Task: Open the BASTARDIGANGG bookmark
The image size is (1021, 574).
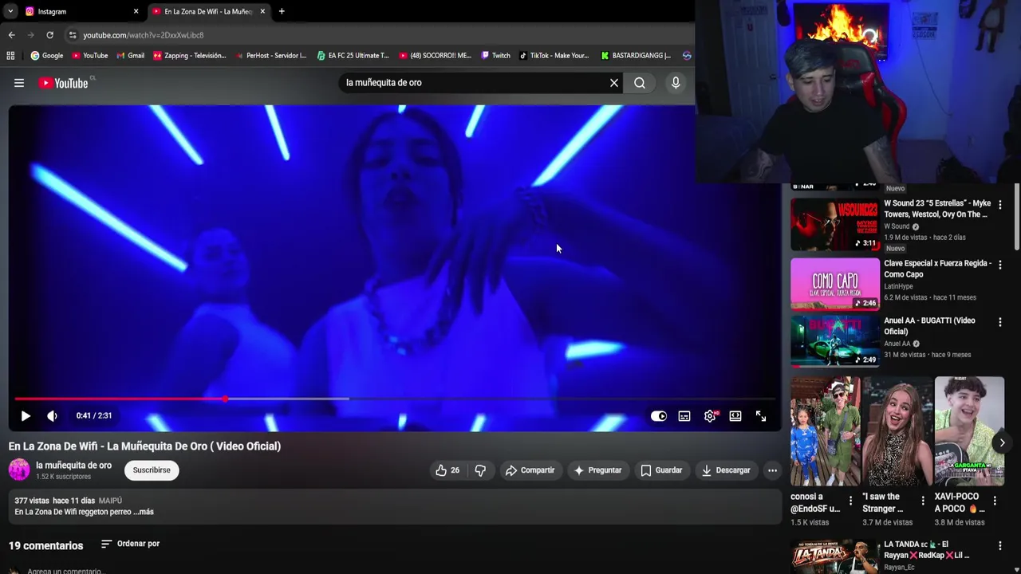Action: [x=636, y=56]
